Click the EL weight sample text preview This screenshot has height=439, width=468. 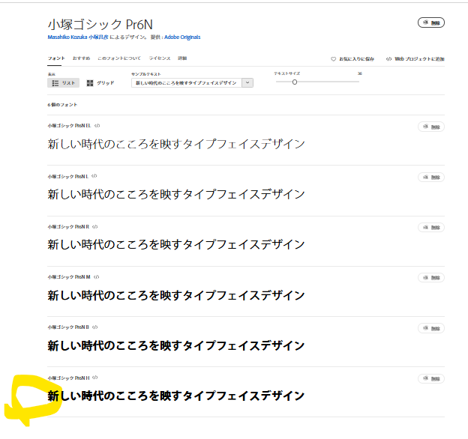pyautogui.click(x=176, y=144)
